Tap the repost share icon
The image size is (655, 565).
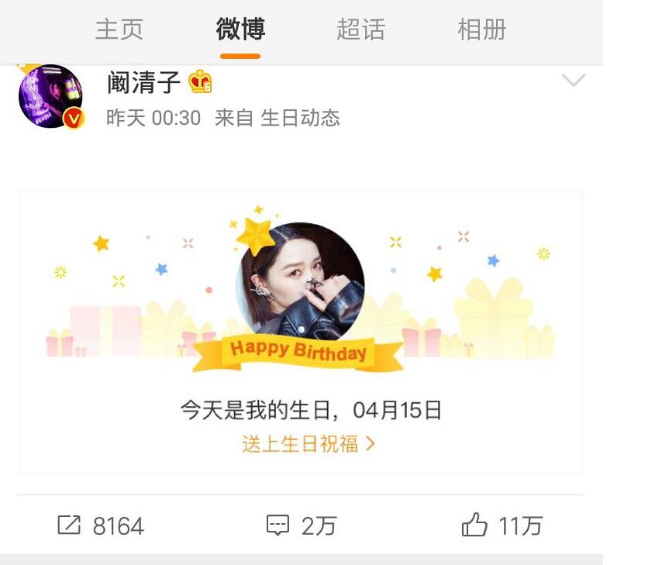[x=69, y=525]
